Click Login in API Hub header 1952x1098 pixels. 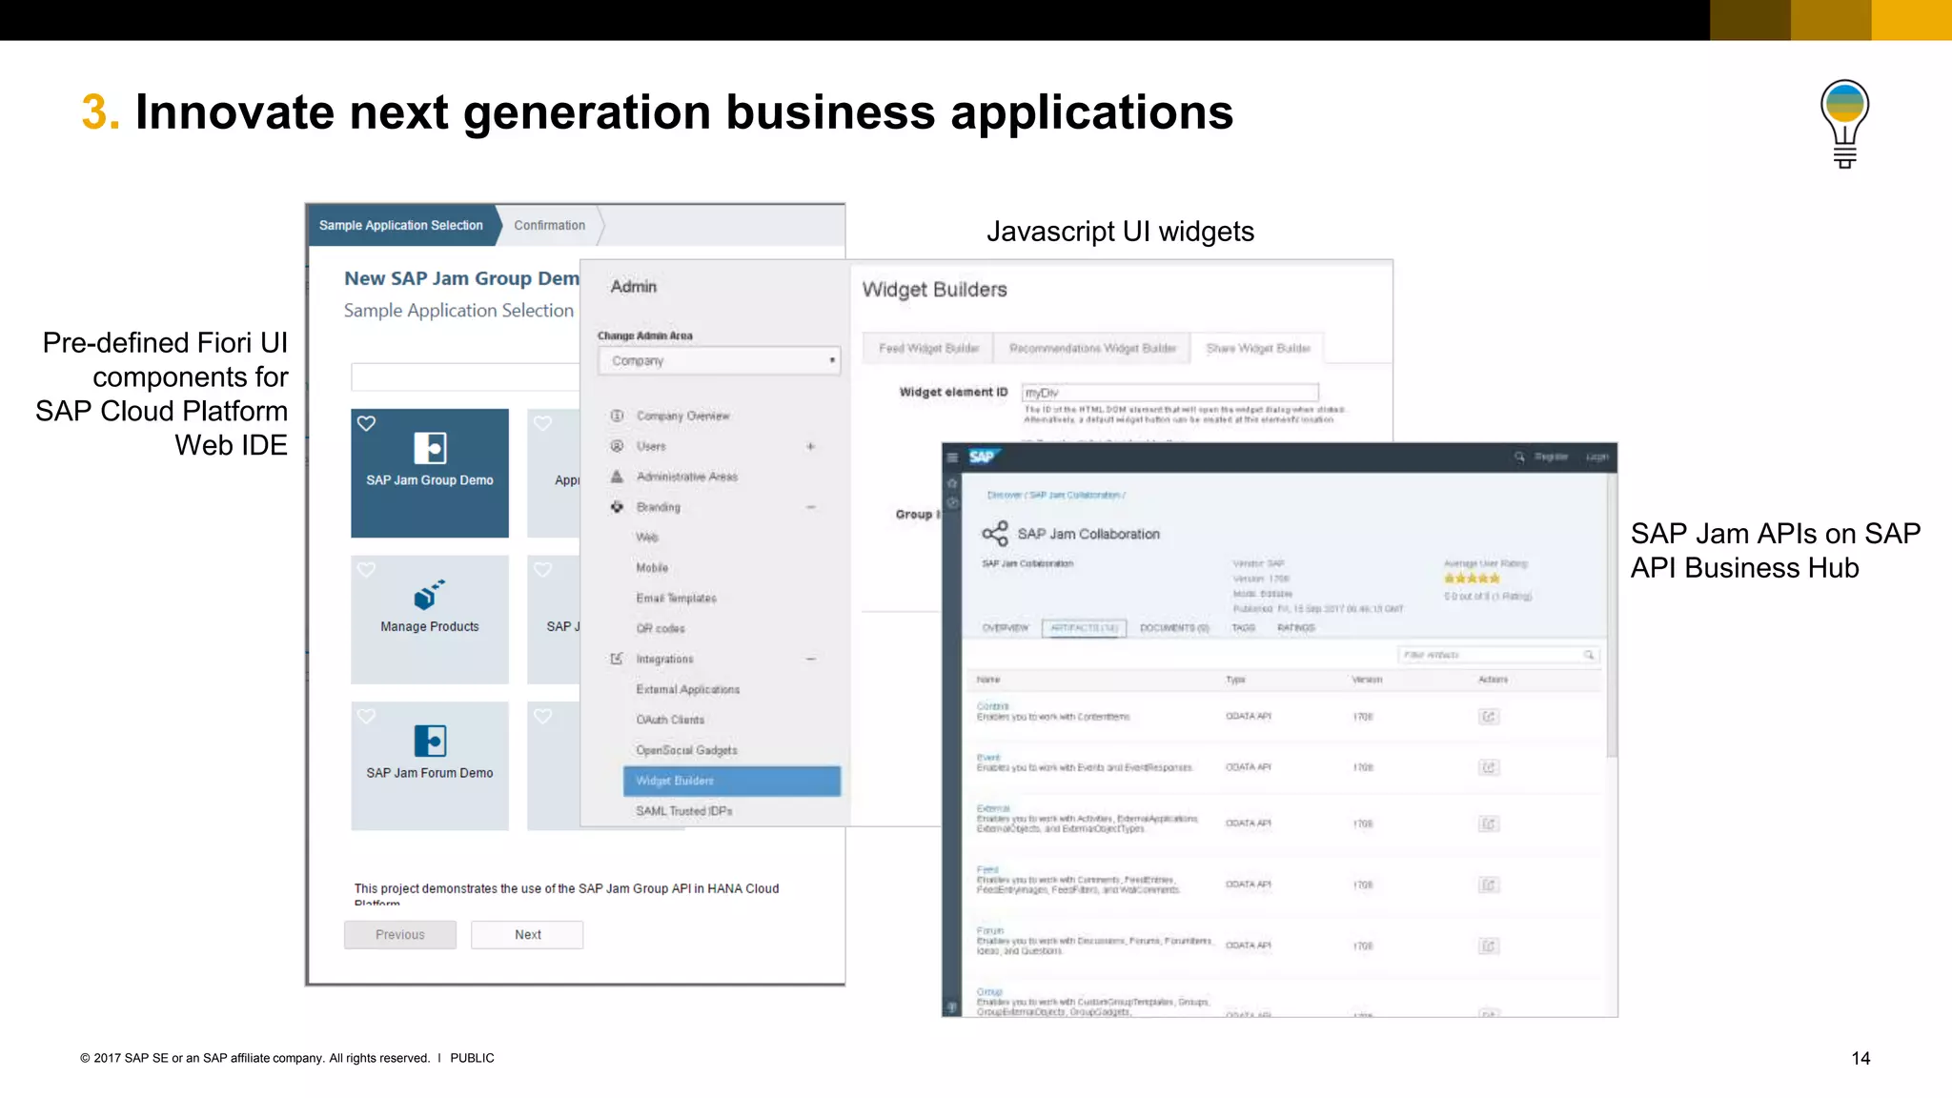[x=1596, y=457]
